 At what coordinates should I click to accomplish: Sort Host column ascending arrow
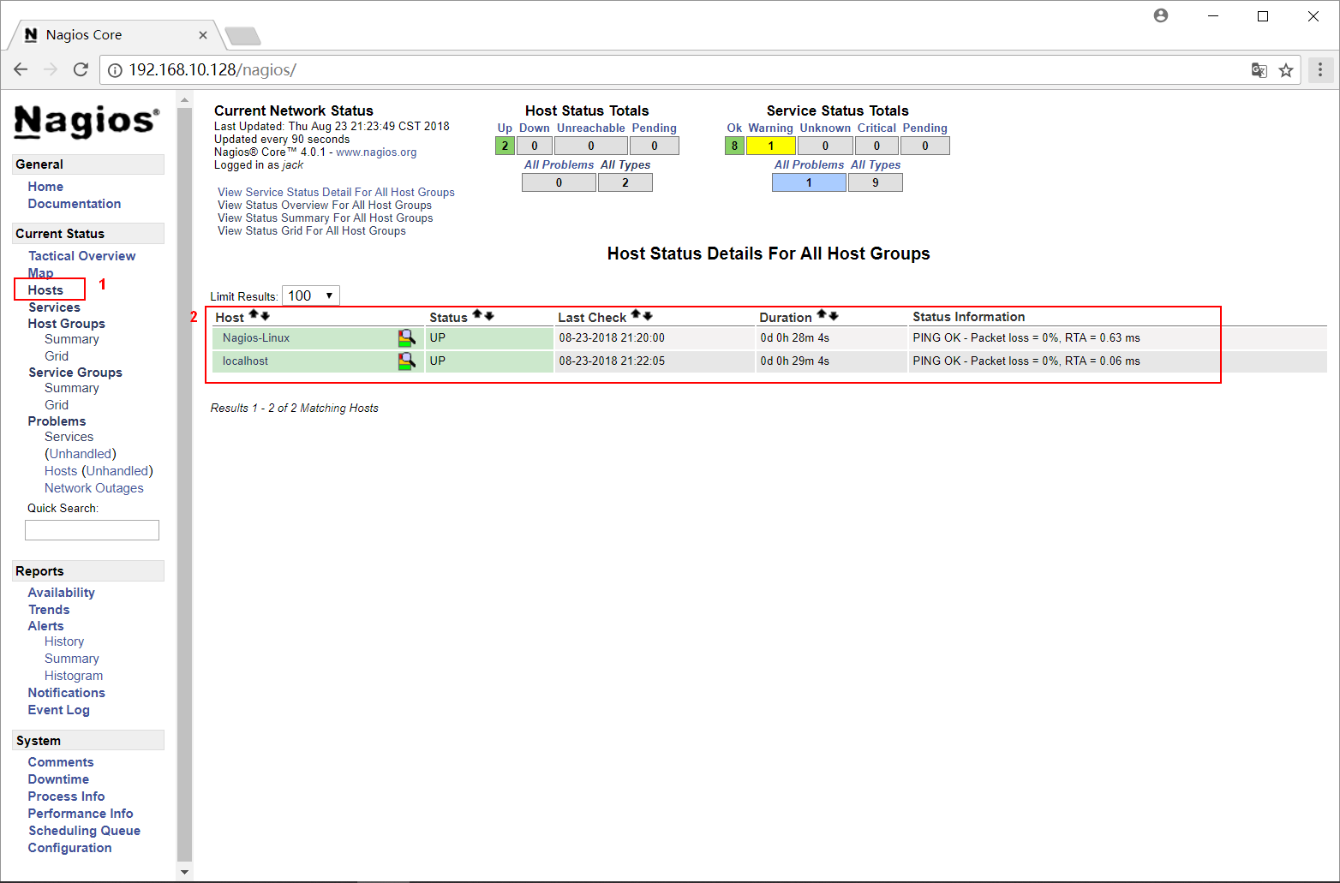click(x=254, y=316)
